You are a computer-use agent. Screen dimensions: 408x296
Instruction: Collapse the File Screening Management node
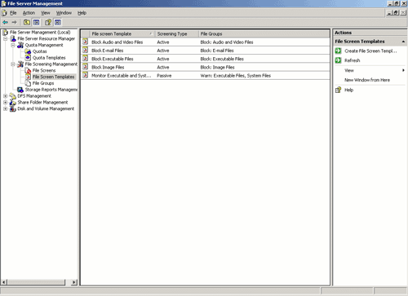[13, 64]
